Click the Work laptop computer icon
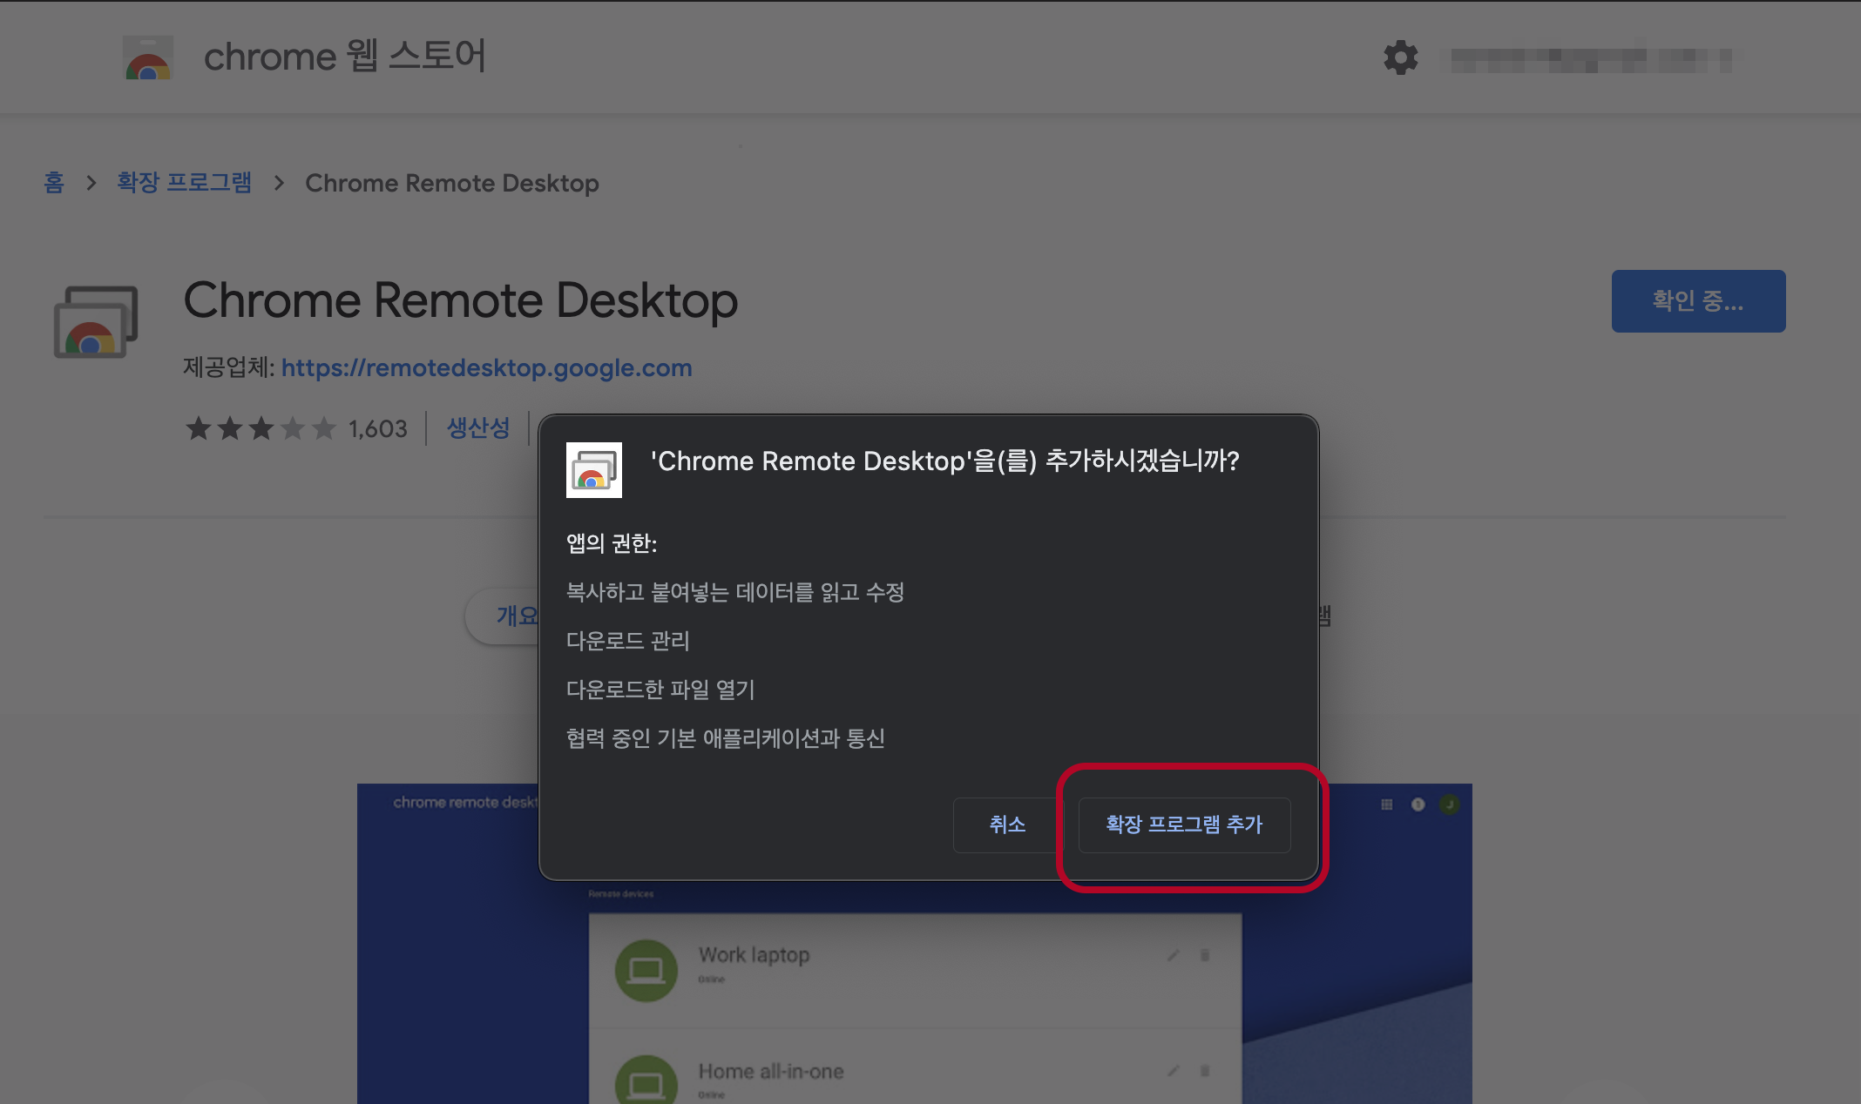Image resolution: width=1861 pixels, height=1104 pixels. click(646, 970)
